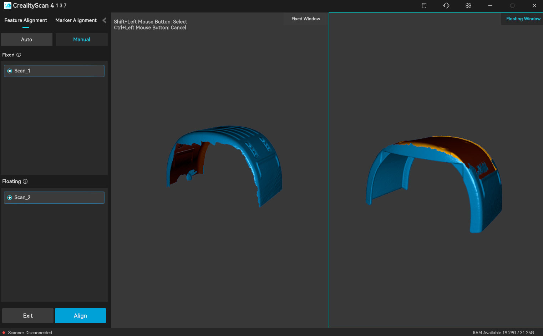Switch to the Feature Alignment tab
The image size is (543, 336).
[26, 20]
